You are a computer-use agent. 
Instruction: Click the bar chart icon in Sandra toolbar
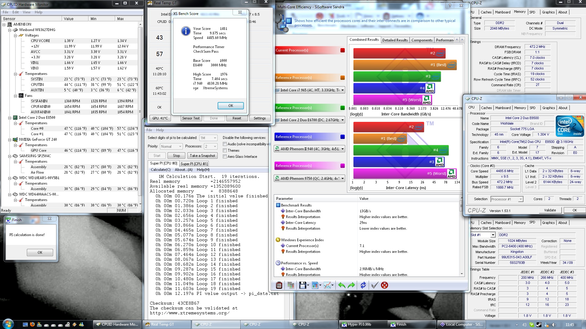click(315, 285)
